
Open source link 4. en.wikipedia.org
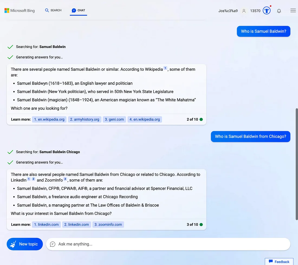pos(145,119)
